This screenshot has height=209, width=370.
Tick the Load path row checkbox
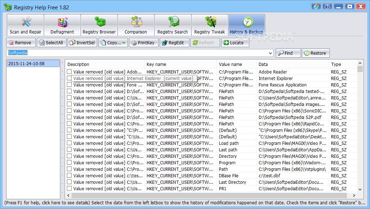(69, 143)
